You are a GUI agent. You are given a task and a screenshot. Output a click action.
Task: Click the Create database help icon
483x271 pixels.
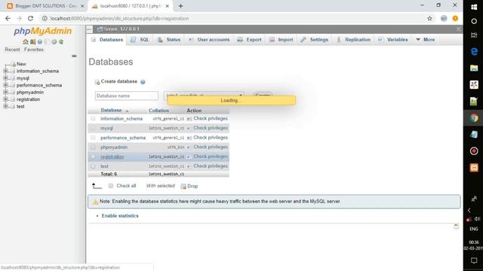coord(143,82)
